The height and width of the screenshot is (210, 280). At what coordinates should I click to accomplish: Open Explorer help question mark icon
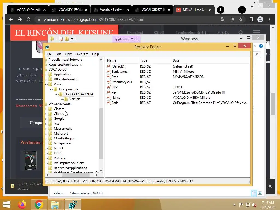[261, 46]
